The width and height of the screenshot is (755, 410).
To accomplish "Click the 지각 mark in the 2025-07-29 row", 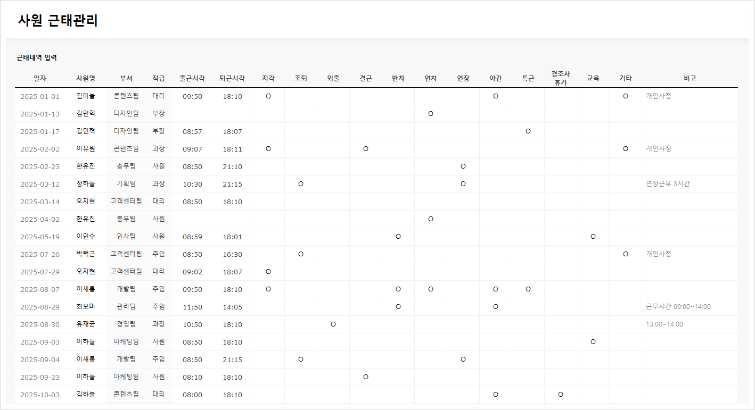I will click(x=268, y=272).
